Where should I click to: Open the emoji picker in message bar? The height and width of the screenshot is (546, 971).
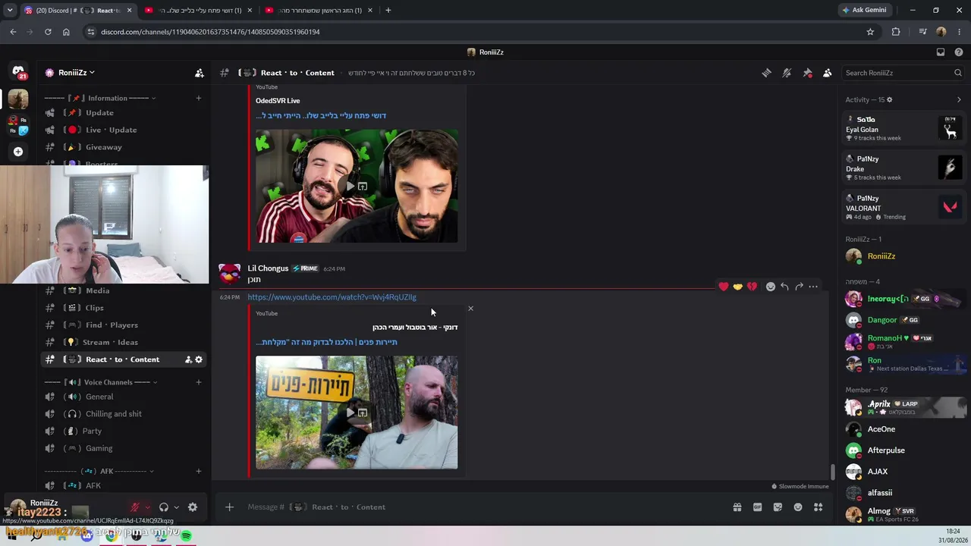tap(798, 507)
